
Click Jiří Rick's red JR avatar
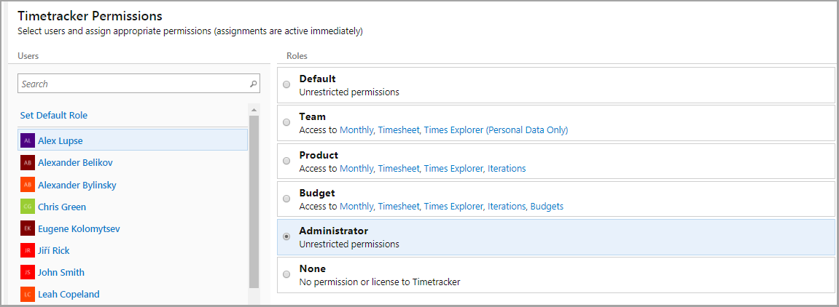point(28,250)
